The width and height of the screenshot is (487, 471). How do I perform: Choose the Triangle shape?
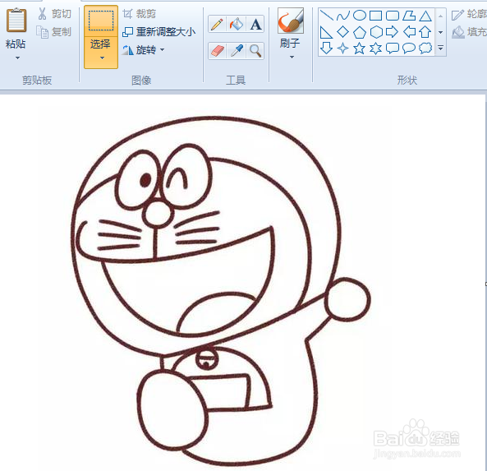pos(425,16)
